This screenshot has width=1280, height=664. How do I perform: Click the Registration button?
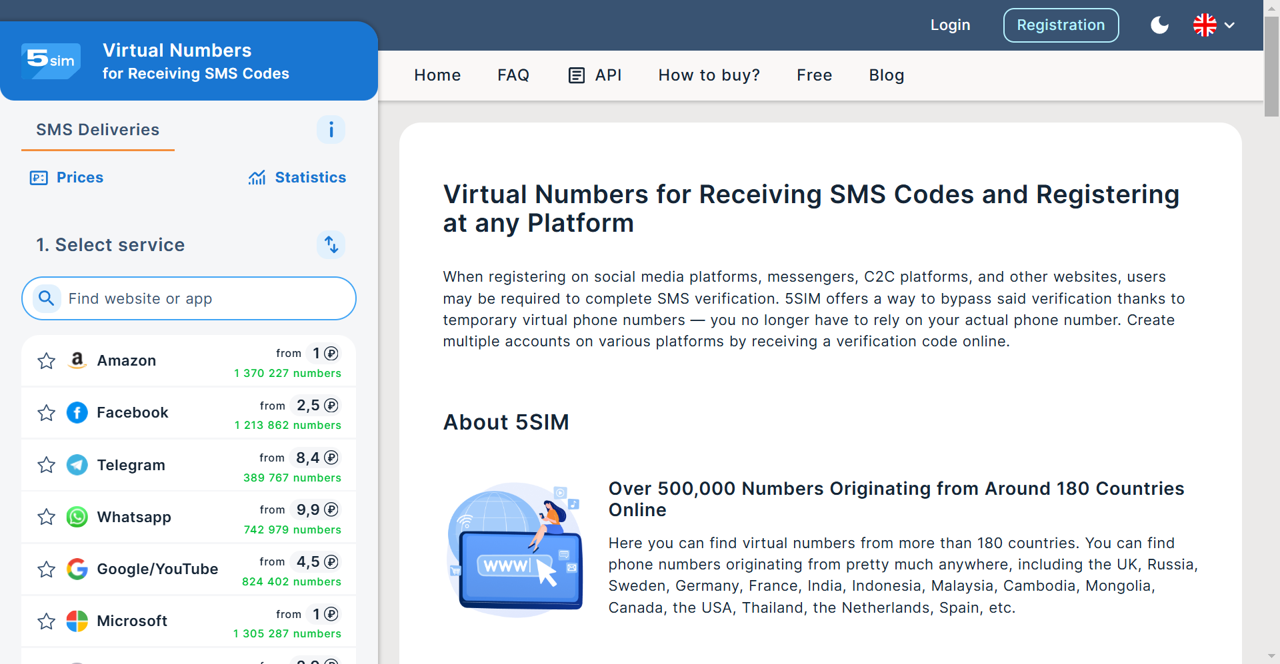[1060, 25]
